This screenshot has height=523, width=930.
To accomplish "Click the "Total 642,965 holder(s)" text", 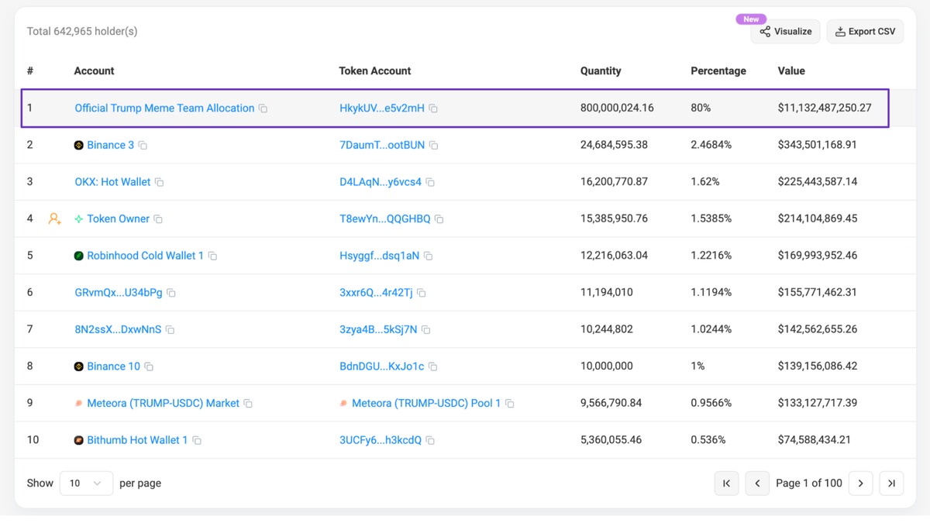I will click(x=82, y=32).
